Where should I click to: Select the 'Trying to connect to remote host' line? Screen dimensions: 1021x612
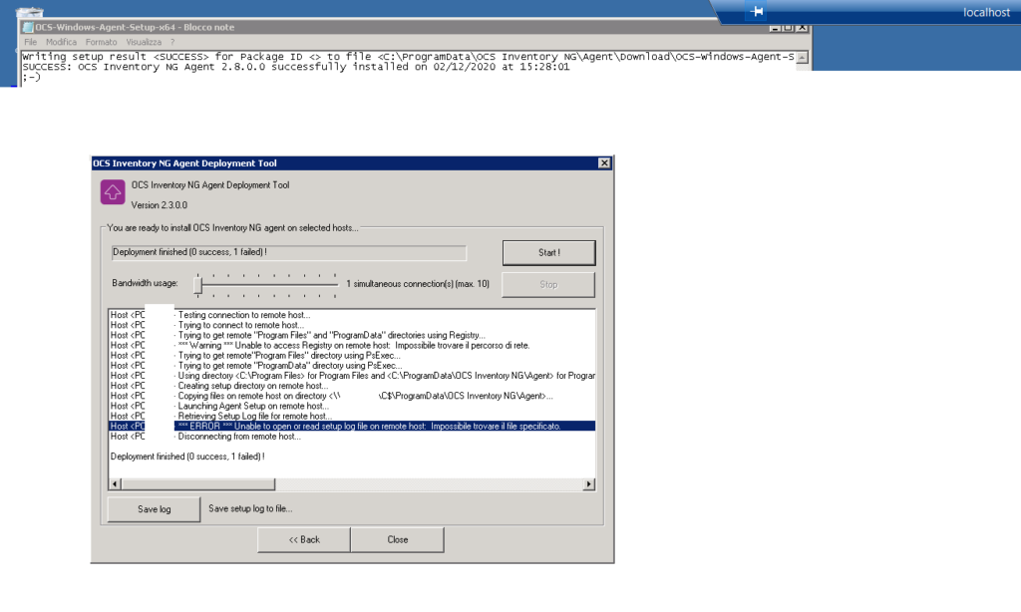click(352, 325)
